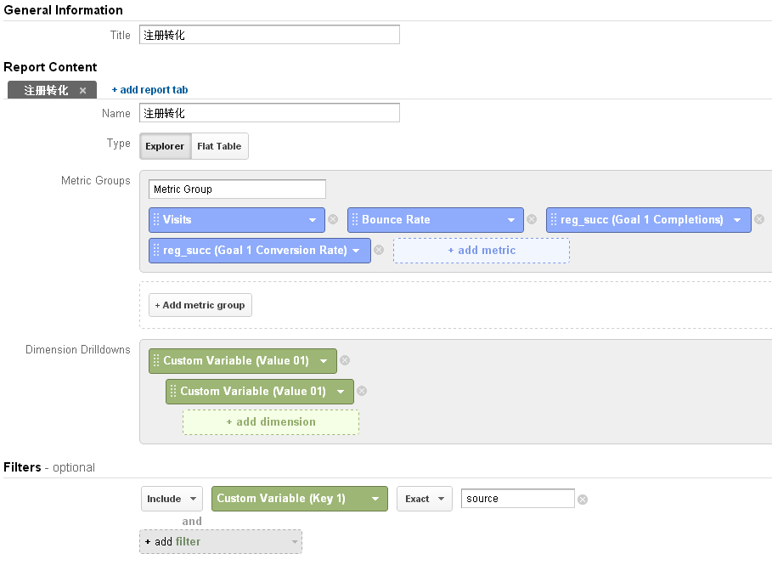Click the add metric placeholder
The width and height of the screenshot is (772, 565).
point(481,251)
